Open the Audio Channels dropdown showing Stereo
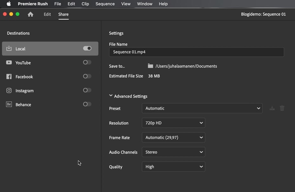The image size is (295, 192). coord(173,152)
